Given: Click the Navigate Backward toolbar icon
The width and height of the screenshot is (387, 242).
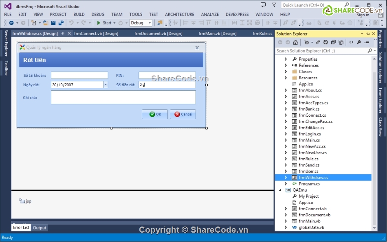Looking at the screenshot, I should 11,23.
